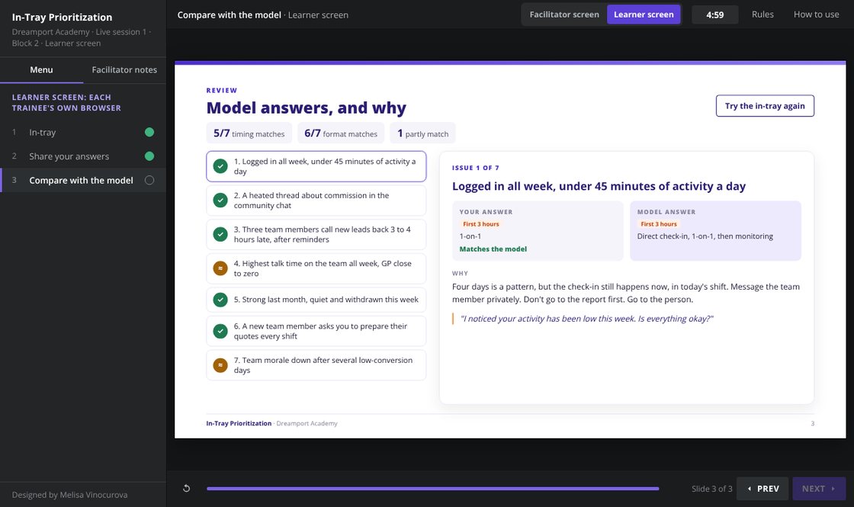Viewport: 854px width, 507px height.
Task: Click the 6/7 format matches stat
Action: coord(341,133)
